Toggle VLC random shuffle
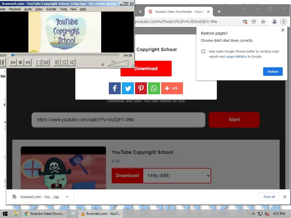The image size is (291, 218). [x=71, y=62]
